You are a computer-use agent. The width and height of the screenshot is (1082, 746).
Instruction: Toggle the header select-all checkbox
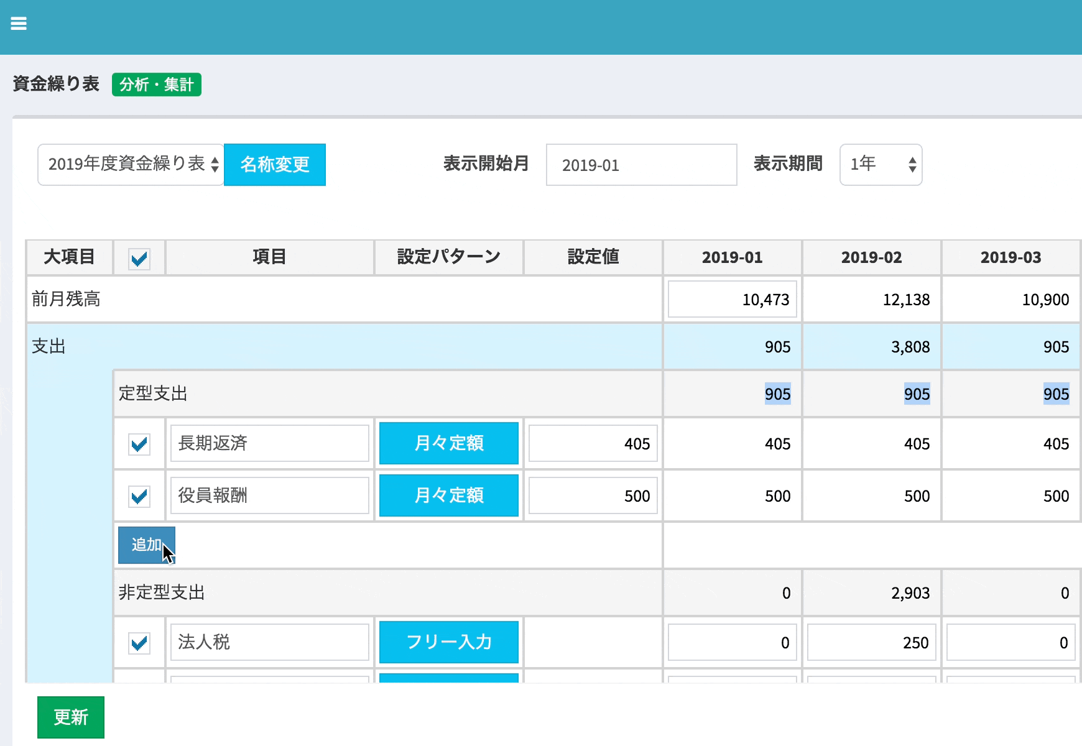(139, 259)
